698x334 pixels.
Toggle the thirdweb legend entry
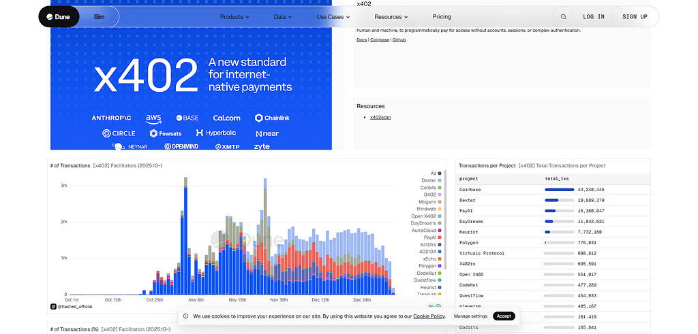(429, 209)
